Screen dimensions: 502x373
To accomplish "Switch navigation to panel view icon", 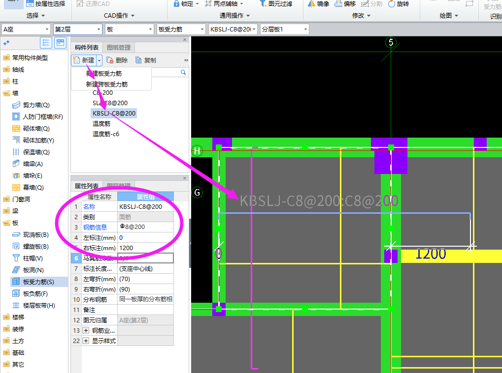I will 60,42.
